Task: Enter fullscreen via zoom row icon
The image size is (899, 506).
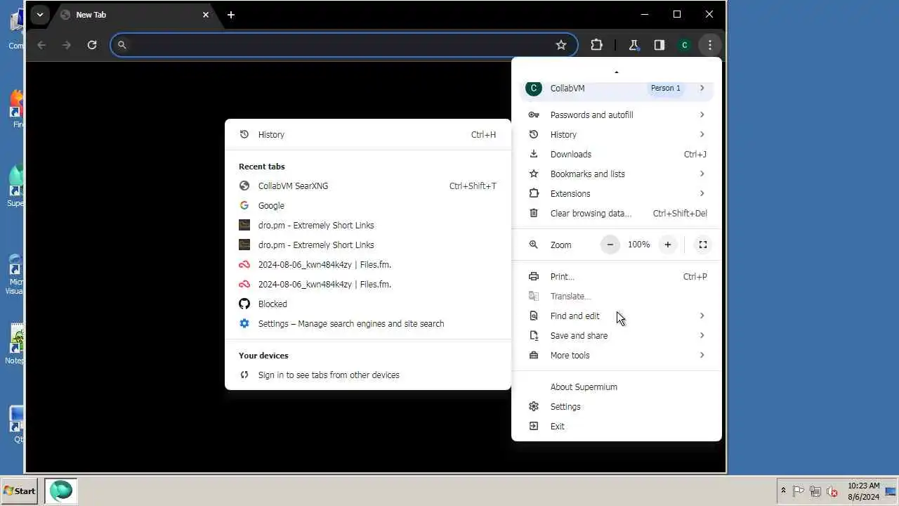Action: pyautogui.click(x=702, y=245)
